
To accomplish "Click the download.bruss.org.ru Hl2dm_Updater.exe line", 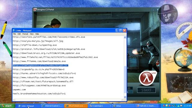I will pos(46,53).
